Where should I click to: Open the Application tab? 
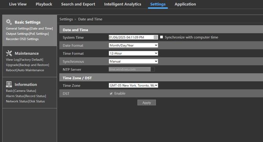point(185,4)
